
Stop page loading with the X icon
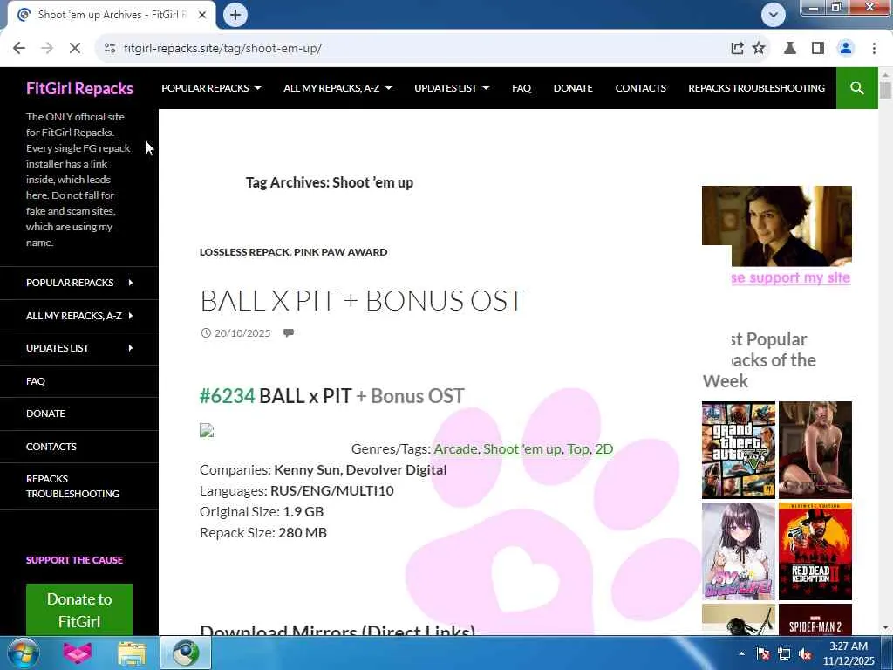(x=75, y=49)
